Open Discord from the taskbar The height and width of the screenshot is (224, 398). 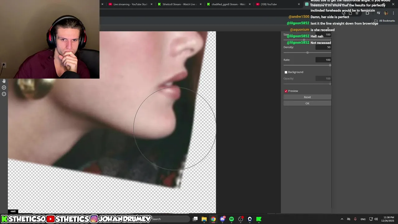coord(222,219)
